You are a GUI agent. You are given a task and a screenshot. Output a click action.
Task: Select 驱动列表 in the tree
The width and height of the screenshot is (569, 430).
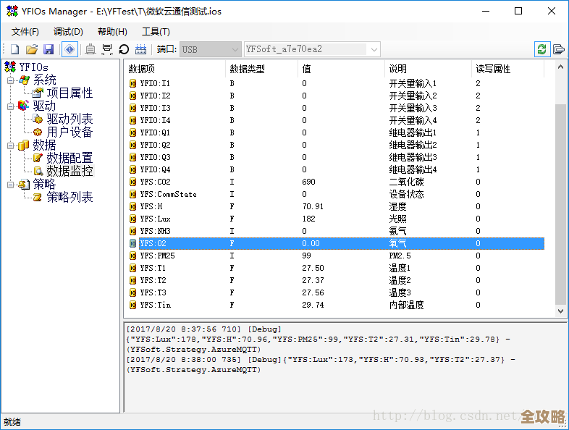pos(69,119)
